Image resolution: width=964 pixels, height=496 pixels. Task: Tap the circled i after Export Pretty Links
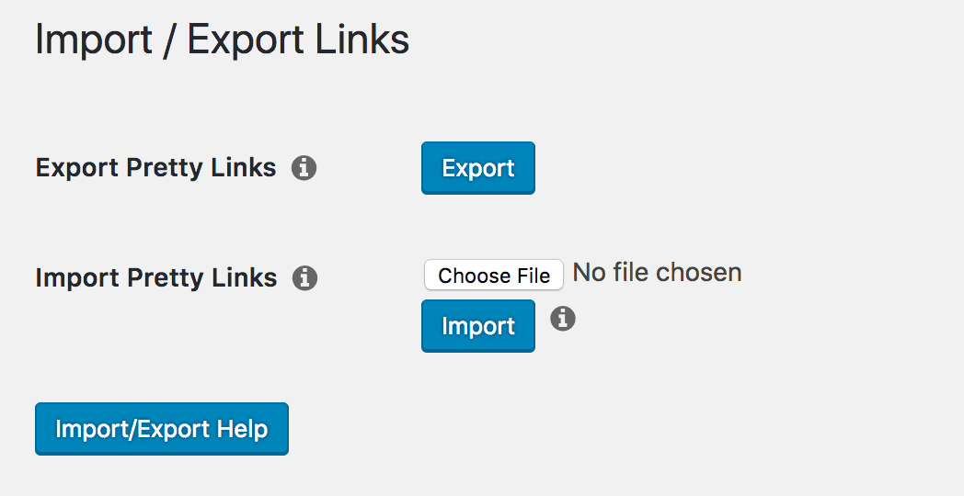point(304,167)
